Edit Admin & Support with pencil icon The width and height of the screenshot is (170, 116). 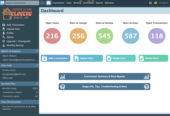click(37, 51)
